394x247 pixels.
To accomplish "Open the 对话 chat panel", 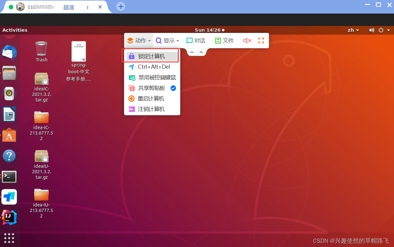I will click(196, 40).
